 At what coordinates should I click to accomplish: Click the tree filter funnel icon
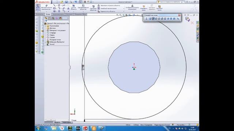point(46,21)
